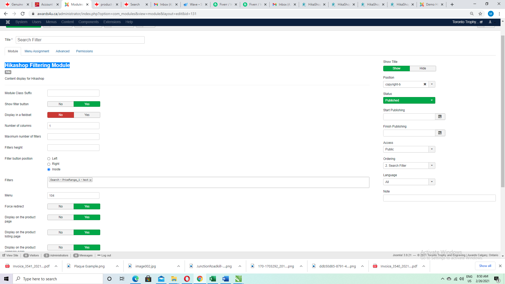Launch Excel from the taskbar

pos(213,279)
